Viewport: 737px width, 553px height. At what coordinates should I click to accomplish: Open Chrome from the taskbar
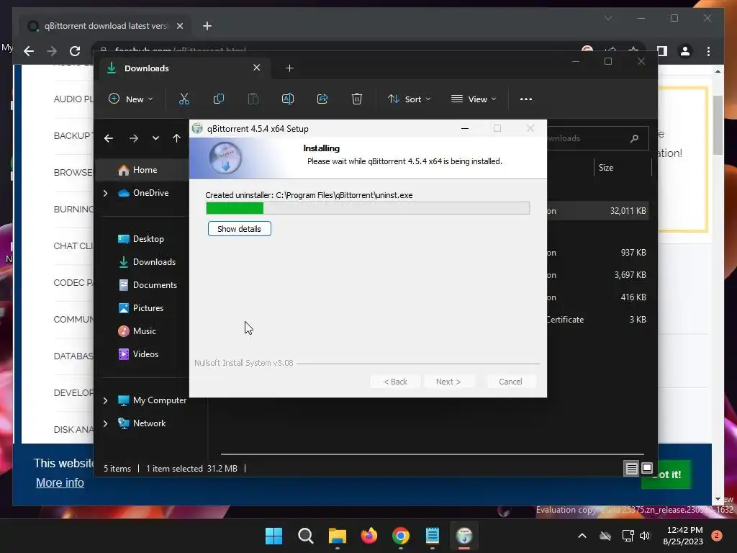pyautogui.click(x=400, y=536)
